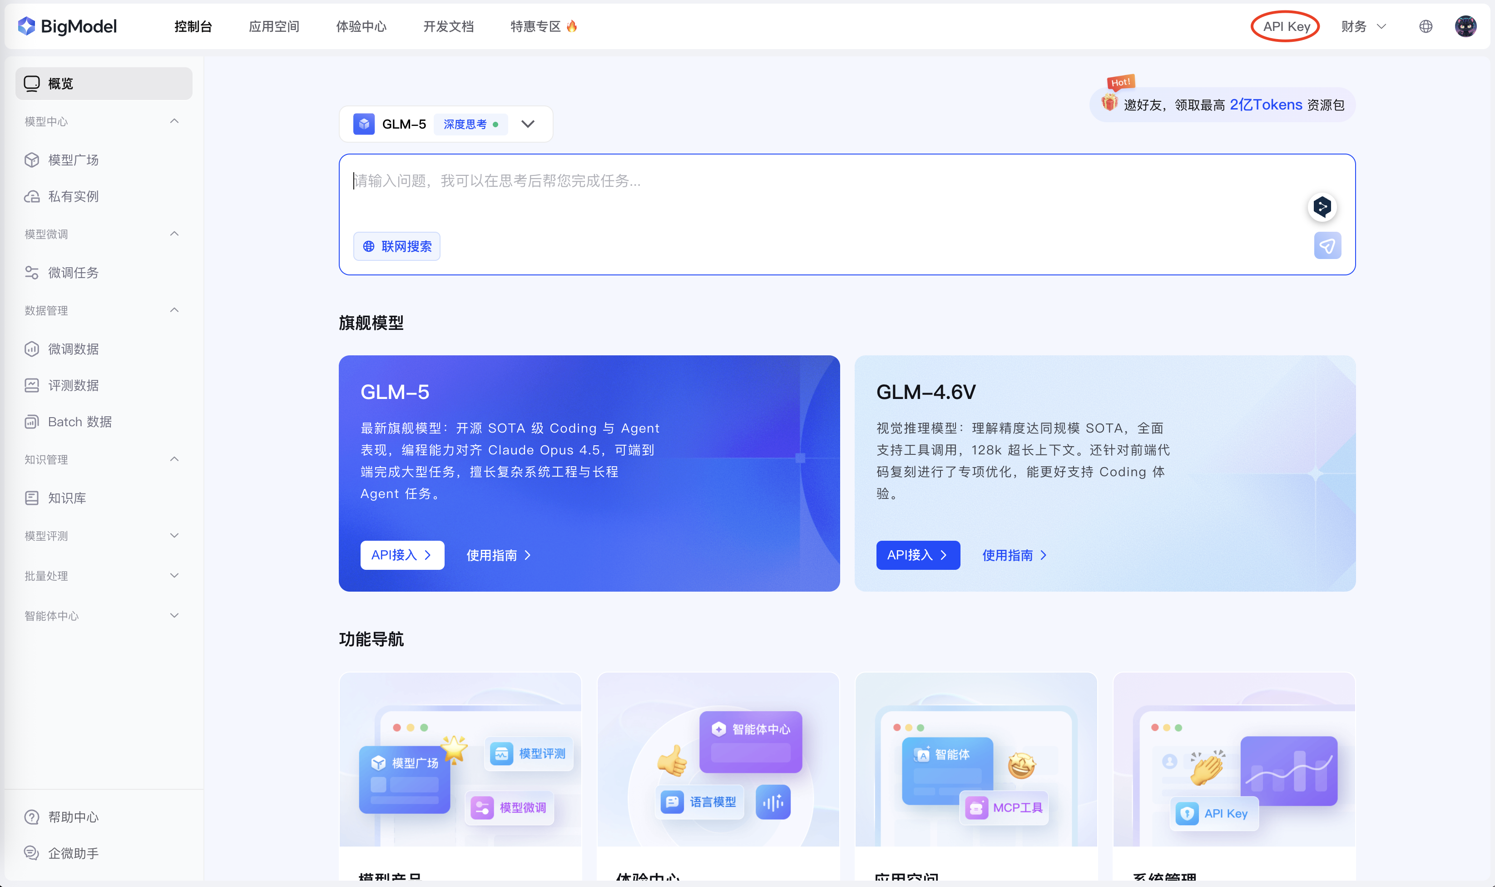1495x887 pixels.
Task: Click API接入 button on GLM-5 card
Action: coord(402,555)
